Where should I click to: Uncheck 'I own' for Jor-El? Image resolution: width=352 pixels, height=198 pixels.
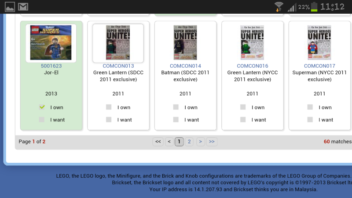[x=42, y=107]
